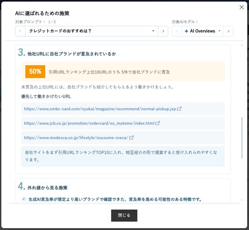Click the dialog's vertical scrollbar thumb
The width and height of the screenshot is (249, 230).
[242, 138]
